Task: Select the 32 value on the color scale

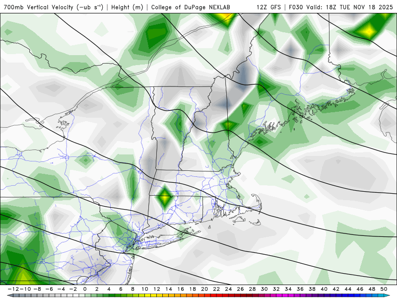Action: pyautogui.click(x=276, y=289)
